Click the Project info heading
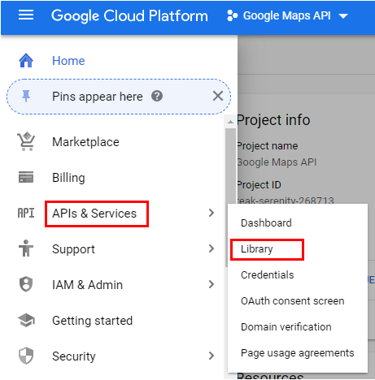The width and height of the screenshot is (375, 380). (273, 120)
